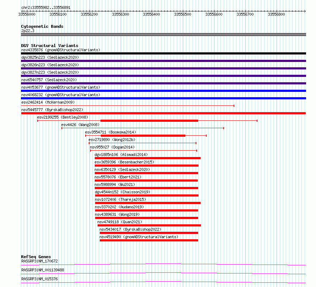
Task: Click the Cytogenetic Bands track heading
Action: 42,26
